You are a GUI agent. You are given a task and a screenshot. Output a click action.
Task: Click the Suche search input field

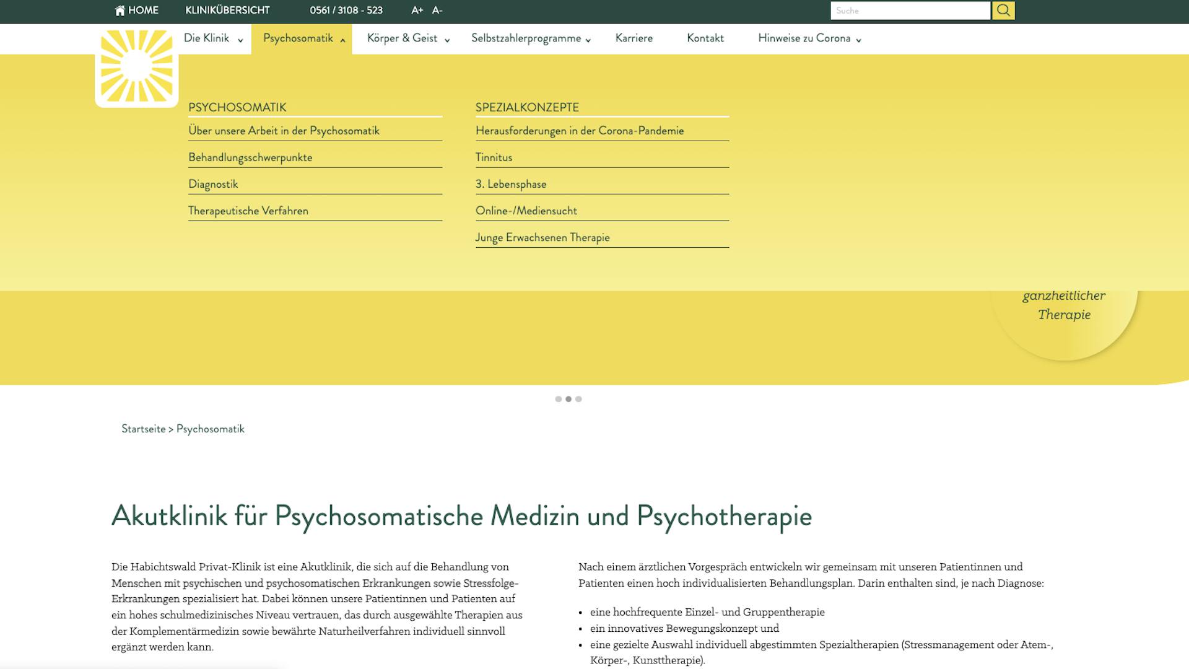point(910,11)
